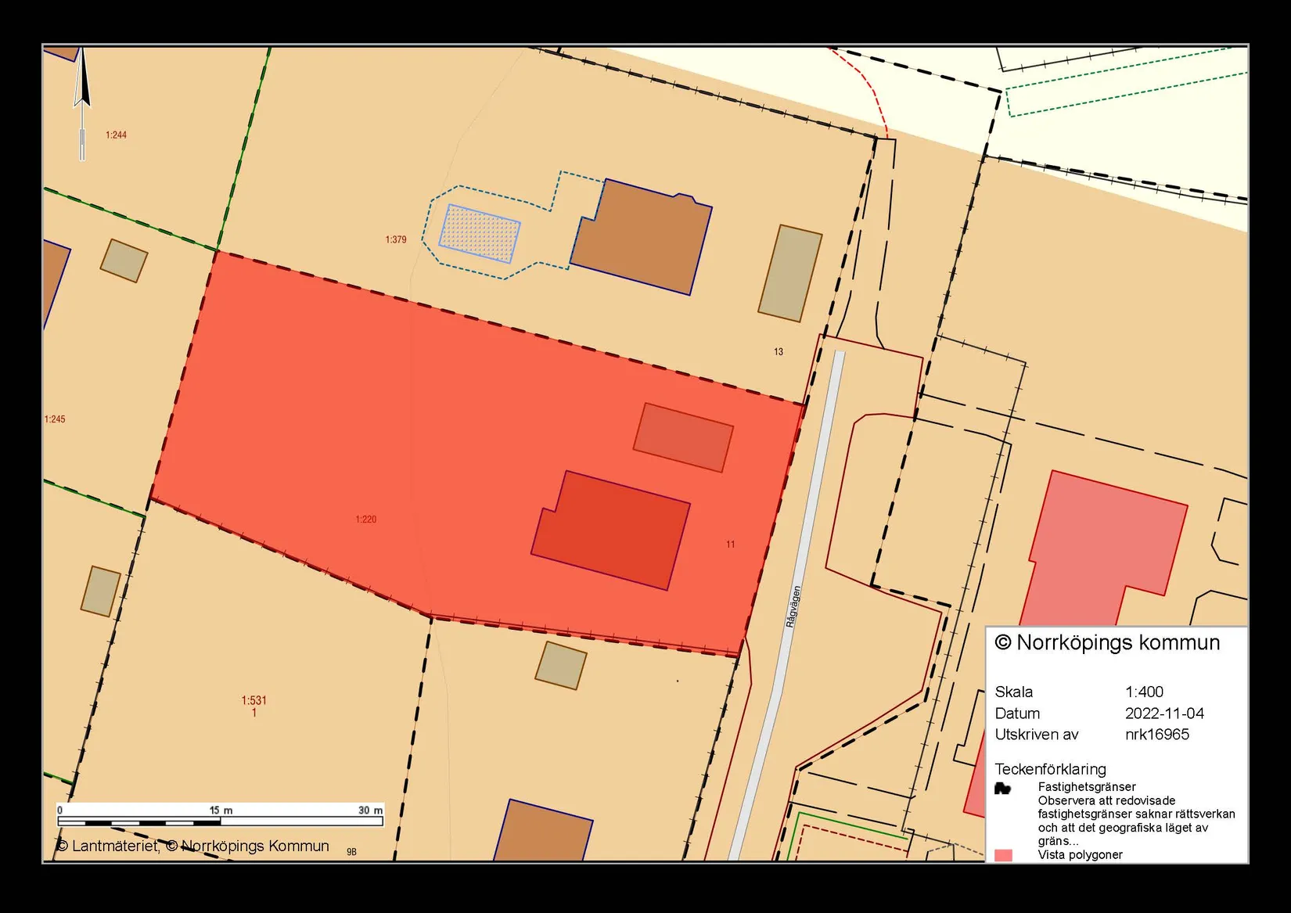The image size is (1291, 913).
Task: Click the scale bar graphic
Action: click(x=220, y=822)
